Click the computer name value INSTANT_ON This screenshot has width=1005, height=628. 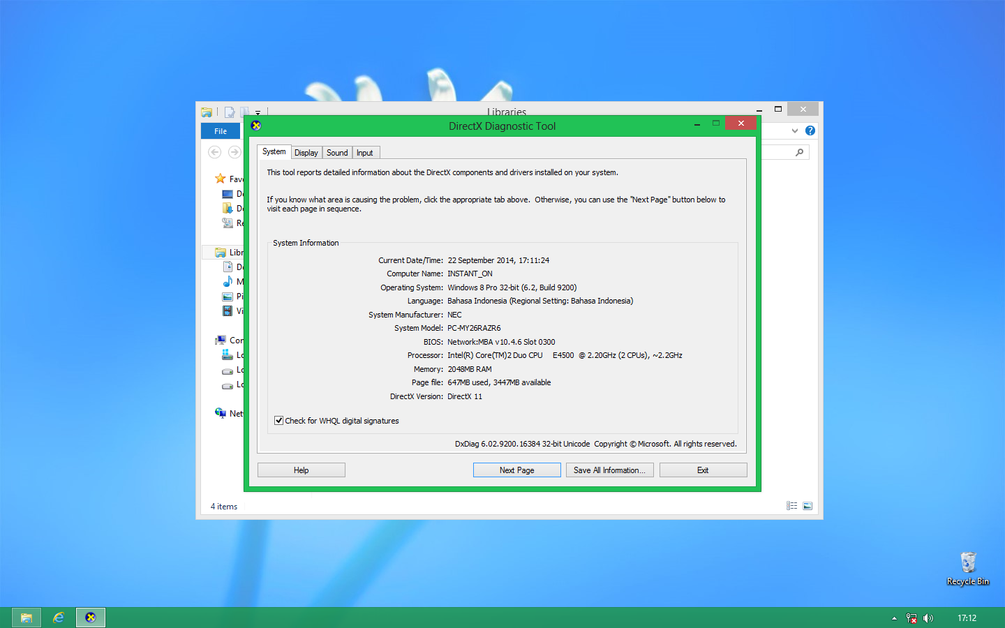470,274
